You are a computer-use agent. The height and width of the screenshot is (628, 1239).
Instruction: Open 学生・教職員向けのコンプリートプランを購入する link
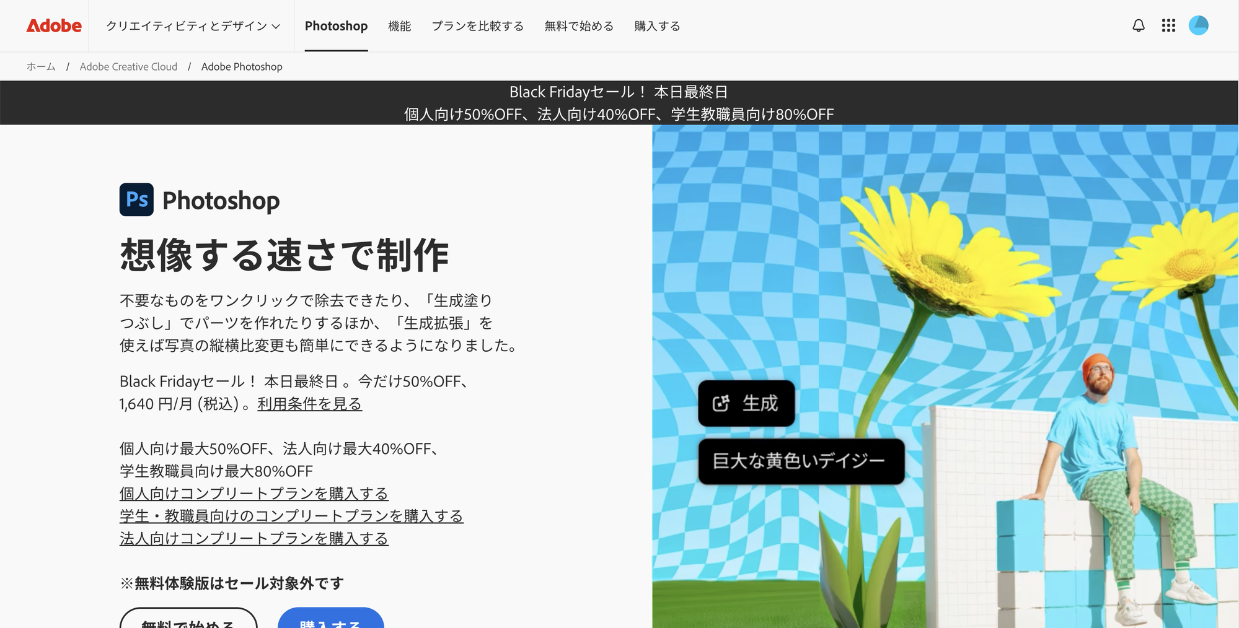coord(291,516)
